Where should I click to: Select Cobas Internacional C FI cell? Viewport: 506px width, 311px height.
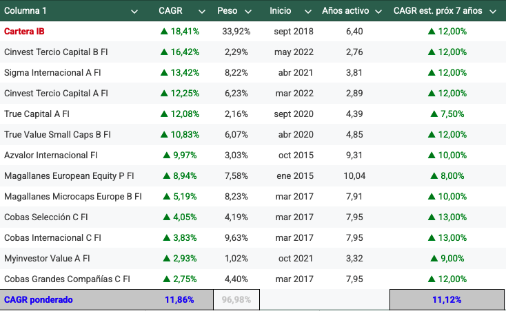coord(52,237)
